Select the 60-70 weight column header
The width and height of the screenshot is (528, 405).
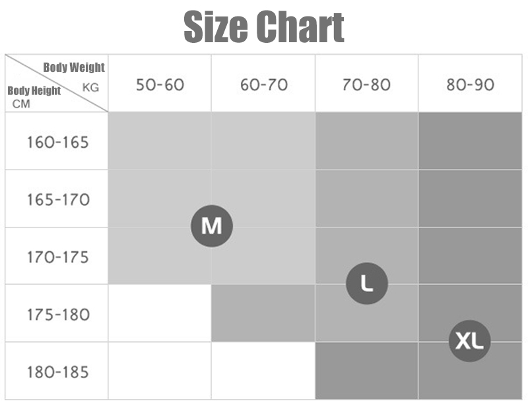click(x=263, y=85)
